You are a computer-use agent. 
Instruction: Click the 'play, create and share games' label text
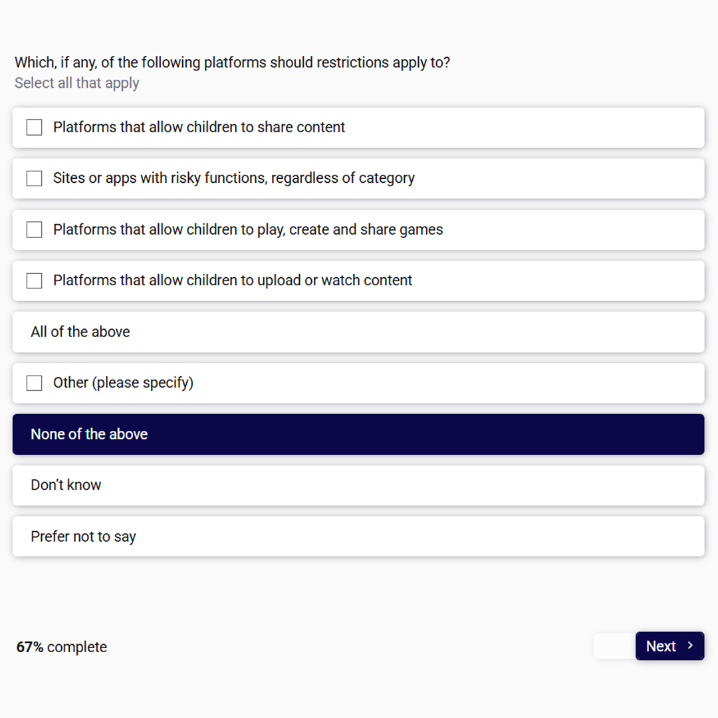click(248, 229)
